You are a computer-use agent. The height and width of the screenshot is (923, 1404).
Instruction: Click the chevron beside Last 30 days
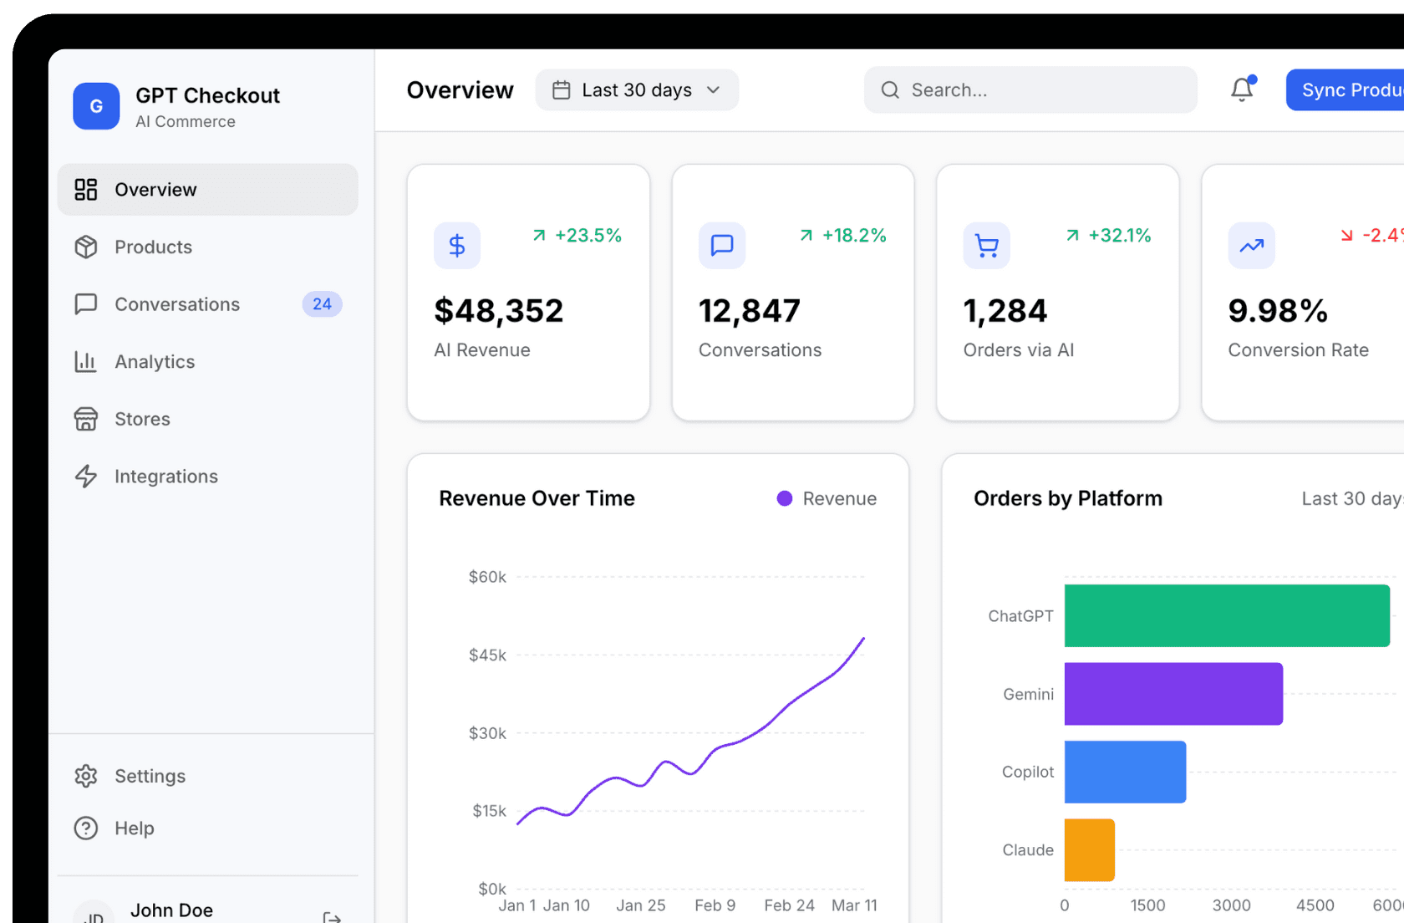coord(712,90)
